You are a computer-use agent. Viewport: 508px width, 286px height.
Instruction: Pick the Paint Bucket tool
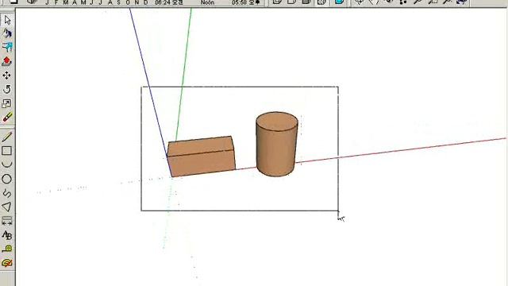[7, 33]
